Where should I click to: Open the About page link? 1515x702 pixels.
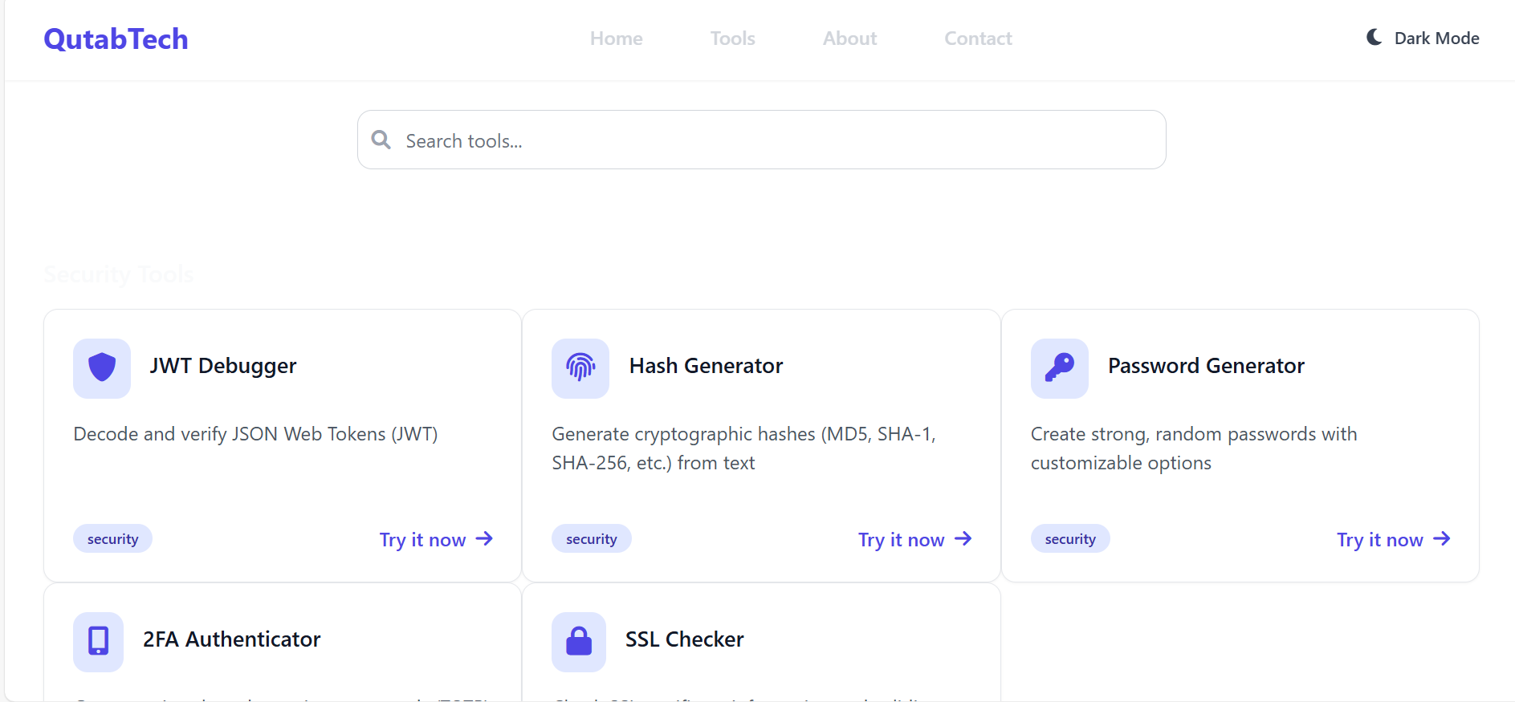(849, 39)
